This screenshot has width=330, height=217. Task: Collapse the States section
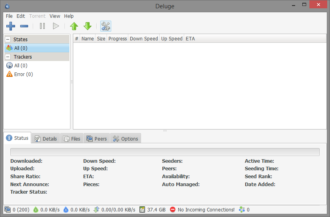(8, 39)
